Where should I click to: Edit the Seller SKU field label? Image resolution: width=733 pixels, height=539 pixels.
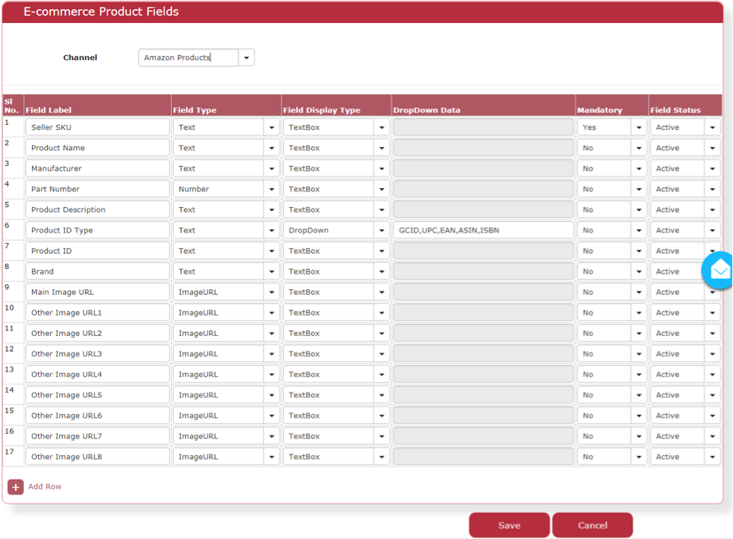pos(98,127)
